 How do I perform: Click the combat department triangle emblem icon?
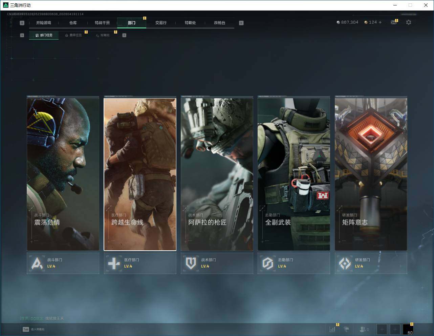coord(37,263)
